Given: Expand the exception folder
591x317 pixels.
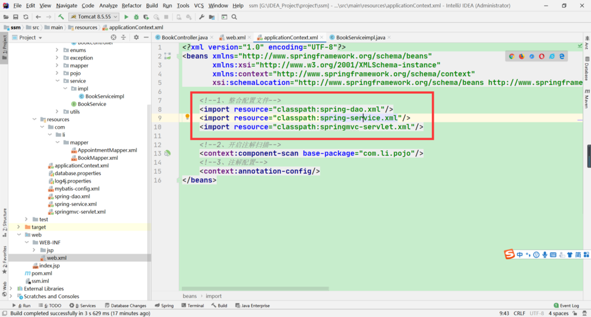Looking at the screenshot, I should pos(57,58).
